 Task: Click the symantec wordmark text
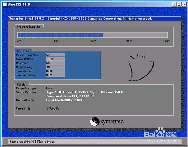point(112,122)
